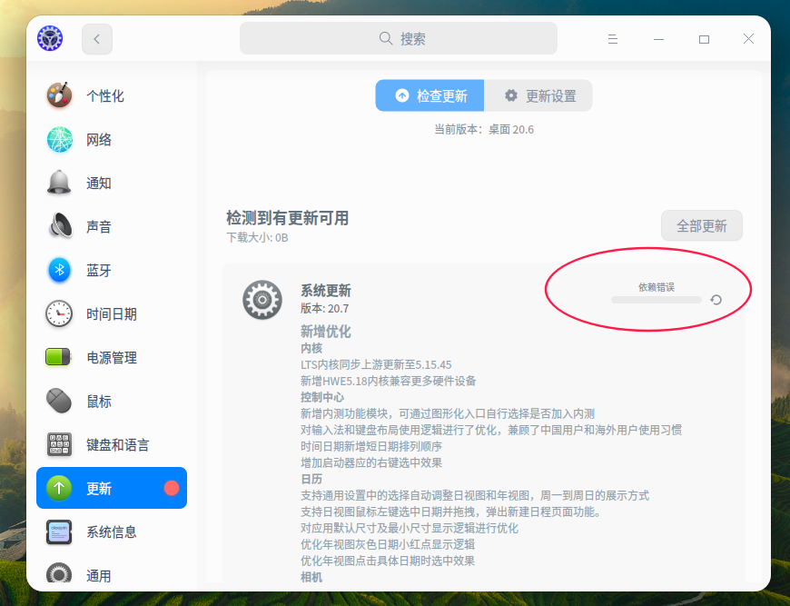Select the 时间日期 clock icon
The height and width of the screenshot is (606, 790).
click(x=58, y=313)
